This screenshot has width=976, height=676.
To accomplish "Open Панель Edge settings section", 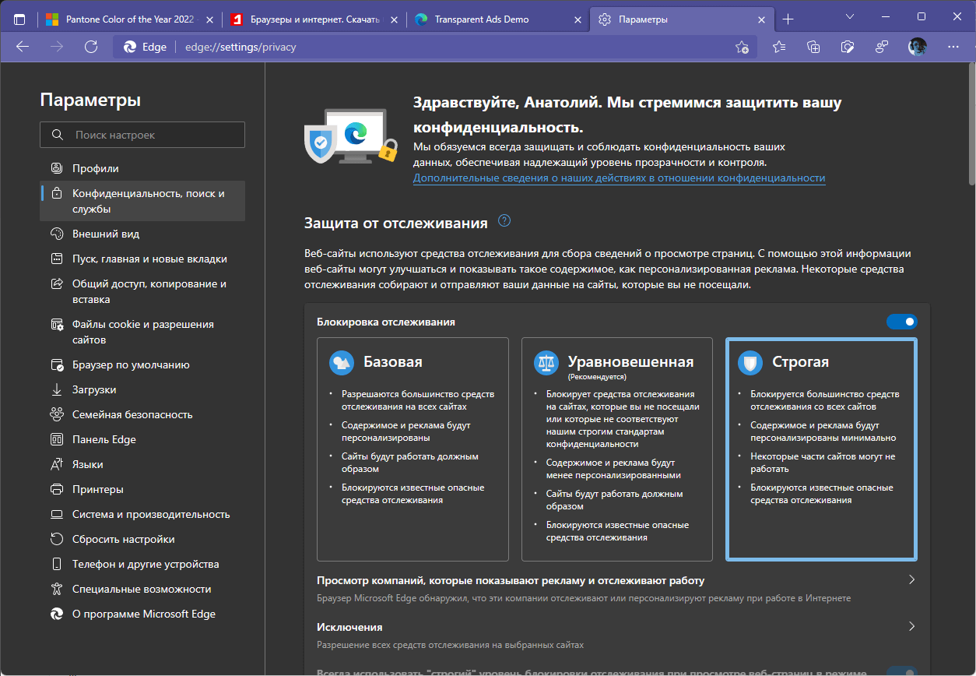I will tap(142, 439).
